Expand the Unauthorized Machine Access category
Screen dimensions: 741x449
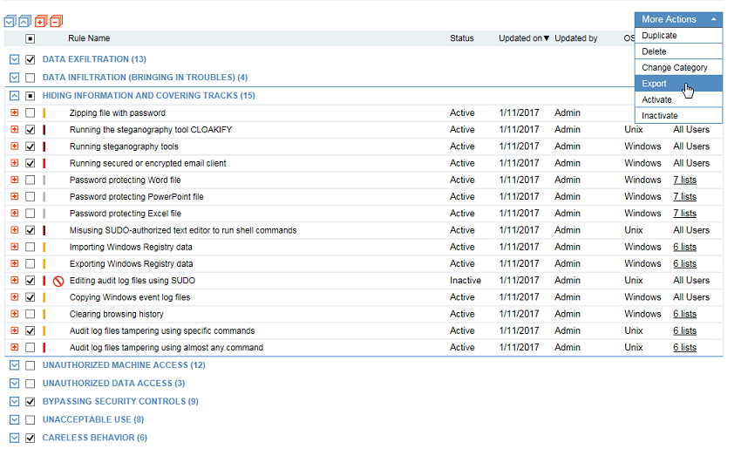coord(14,365)
